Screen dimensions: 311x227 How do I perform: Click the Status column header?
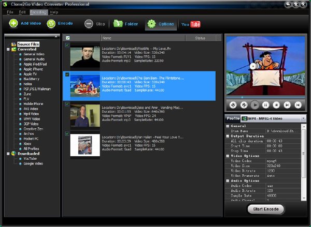click(200, 38)
